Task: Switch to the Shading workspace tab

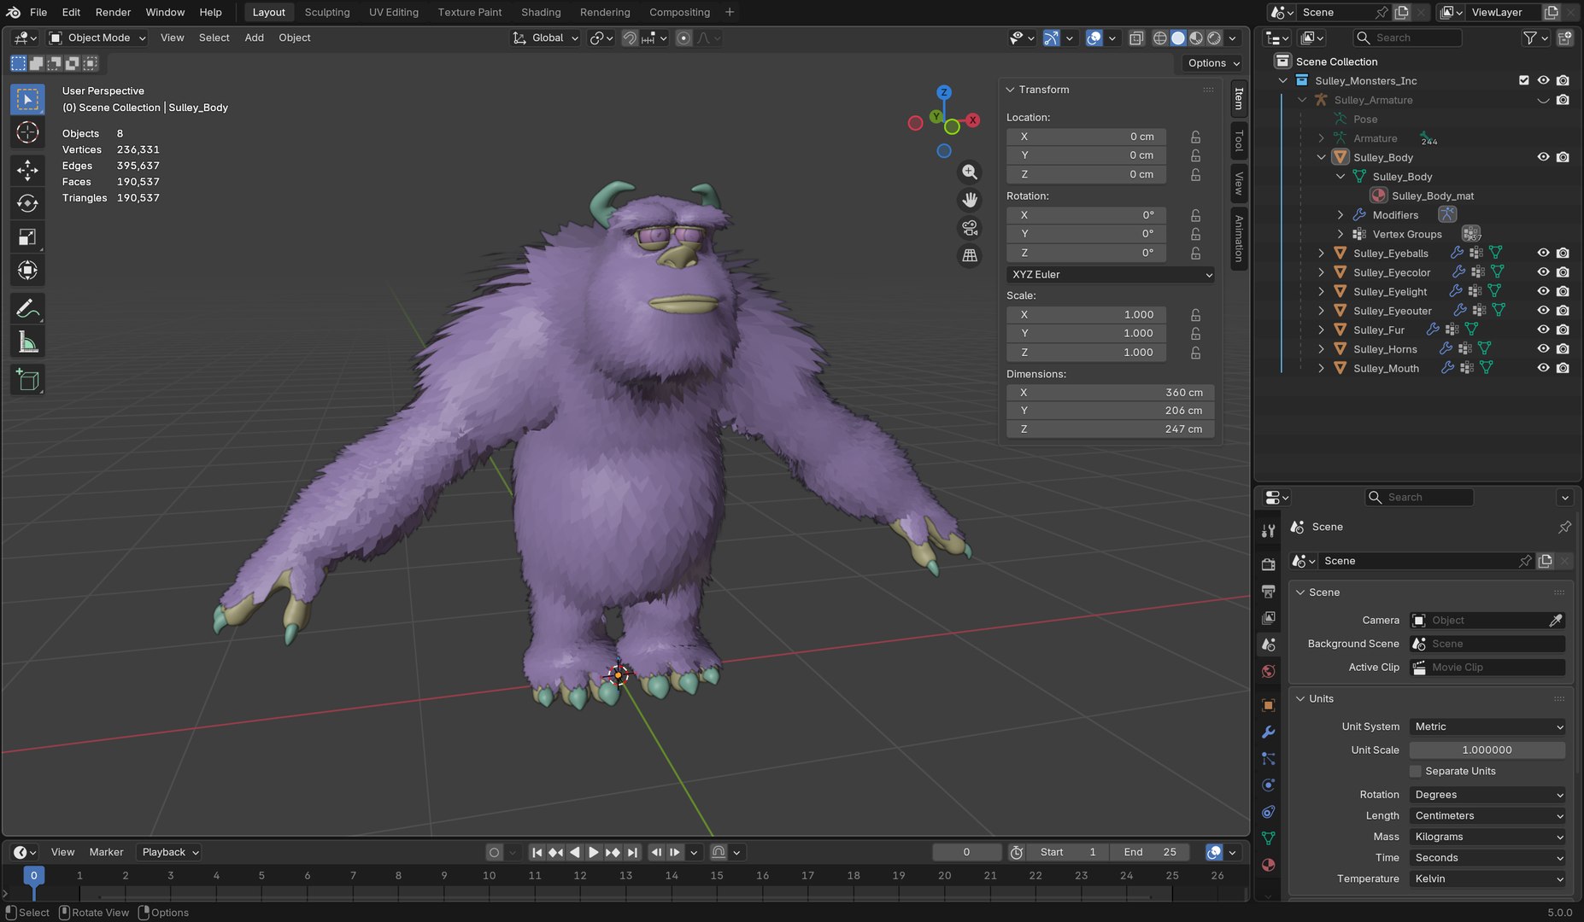Action: click(x=541, y=12)
